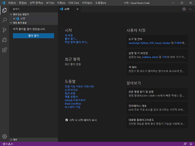Viewport: 195px width, 146px height.
Task: Click the errors icon in status bar
Action: click(4, 144)
